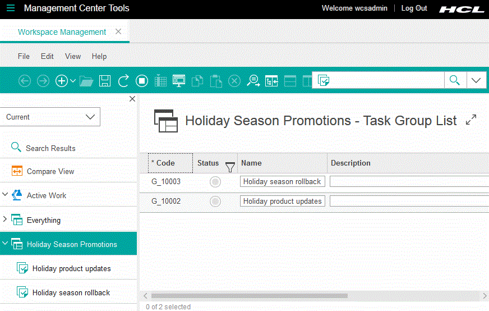Click the horizontal split pane icon
The height and width of the screenshot is (311, 489).
click(x=290, y=81)
